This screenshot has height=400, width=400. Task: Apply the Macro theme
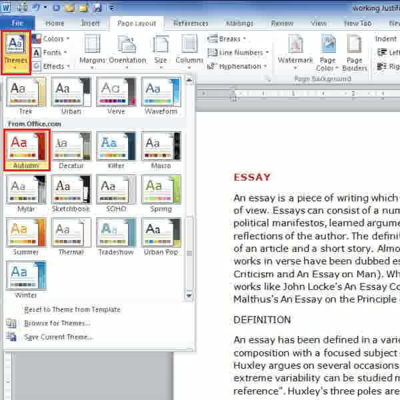(x=161, y=150)
